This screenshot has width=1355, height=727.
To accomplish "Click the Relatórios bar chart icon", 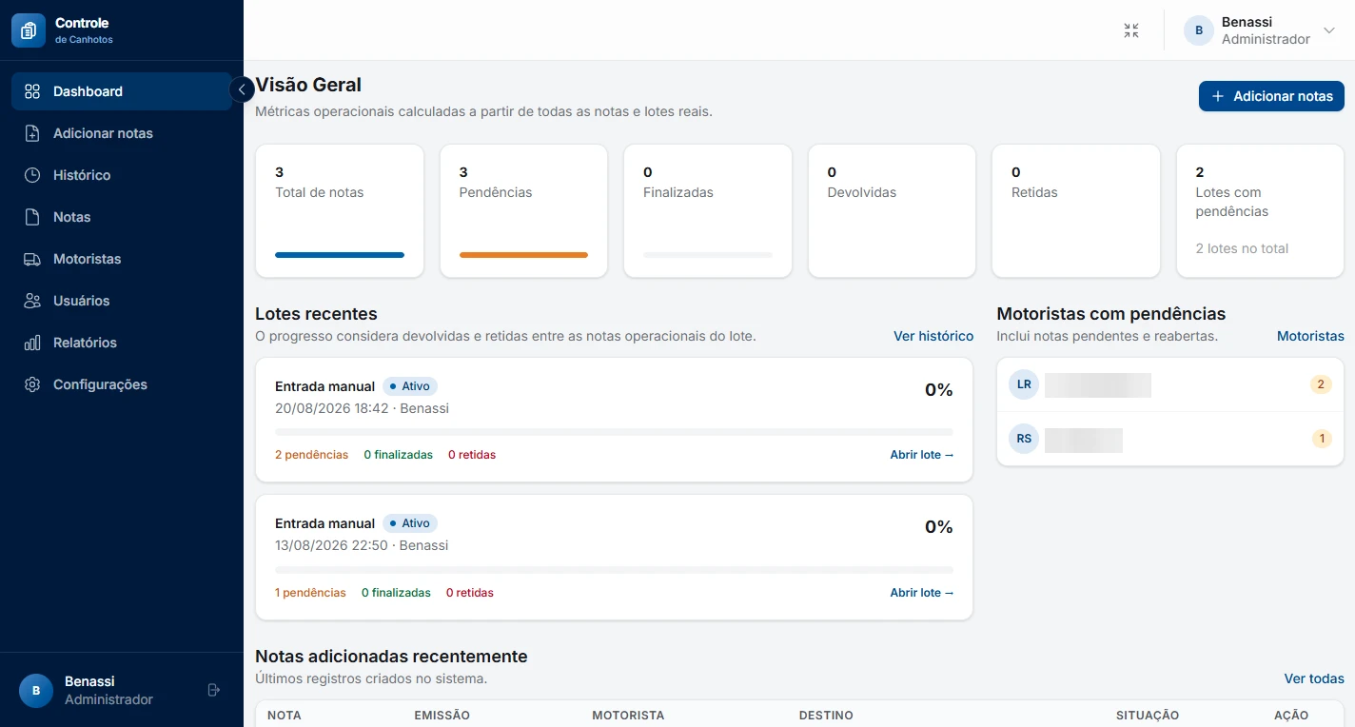I will (x=32, y=343).
